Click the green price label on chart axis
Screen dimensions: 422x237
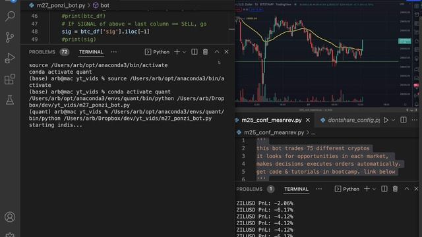click(404, 41)
